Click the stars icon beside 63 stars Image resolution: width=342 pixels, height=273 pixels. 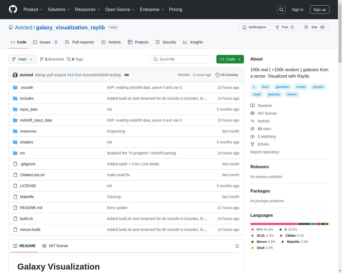(252, 129)
